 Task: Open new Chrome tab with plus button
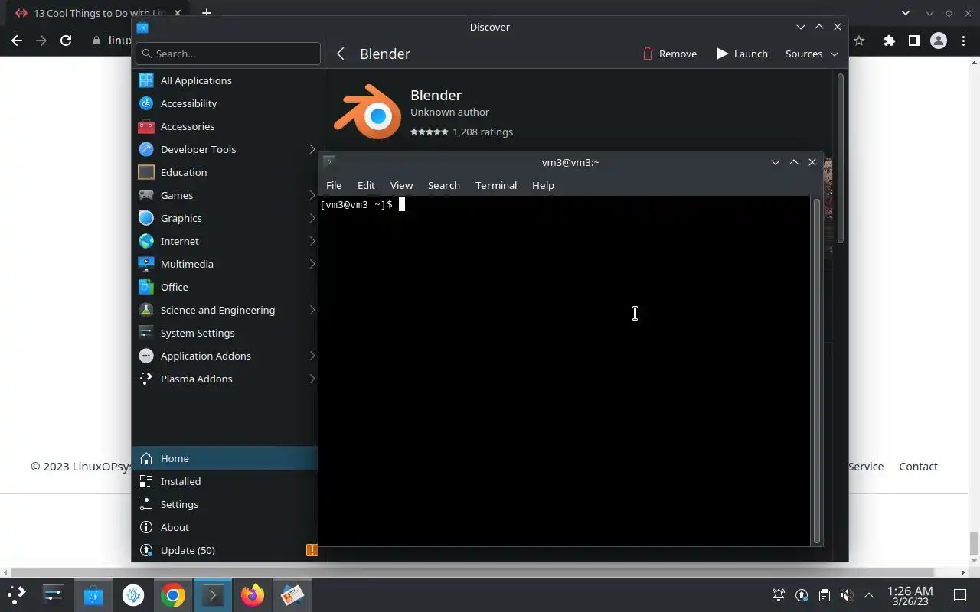click(x=206, y=13)
